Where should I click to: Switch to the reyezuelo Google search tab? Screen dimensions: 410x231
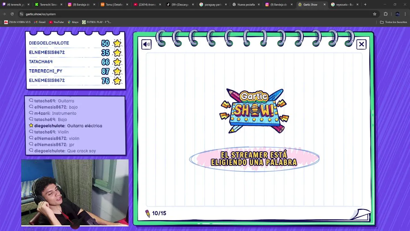coord(345,4)
